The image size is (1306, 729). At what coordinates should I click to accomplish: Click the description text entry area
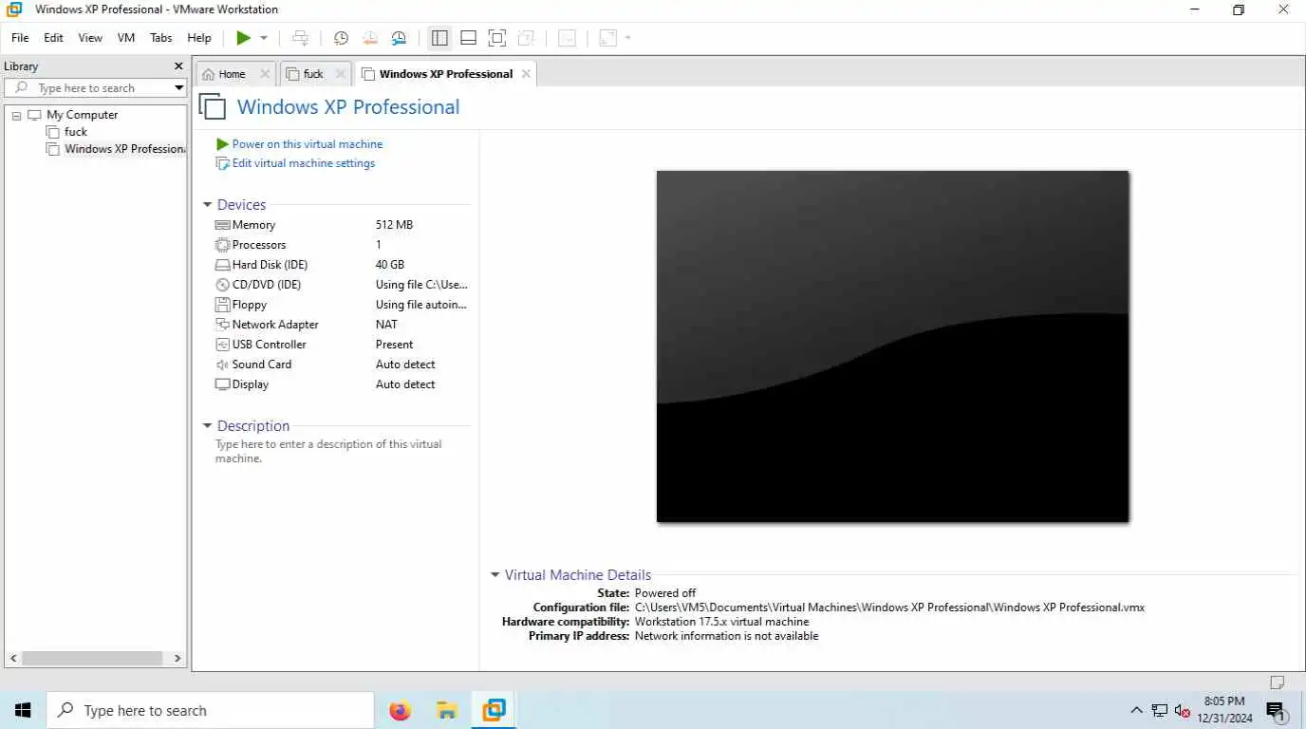pyautogui.click(x=329, y=451)
